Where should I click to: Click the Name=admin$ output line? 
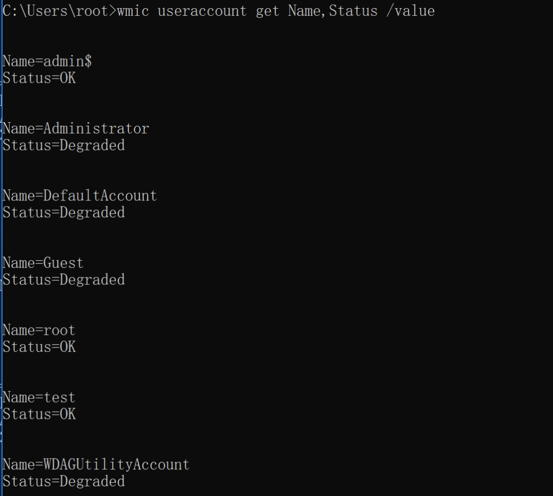tap(47, 61)
